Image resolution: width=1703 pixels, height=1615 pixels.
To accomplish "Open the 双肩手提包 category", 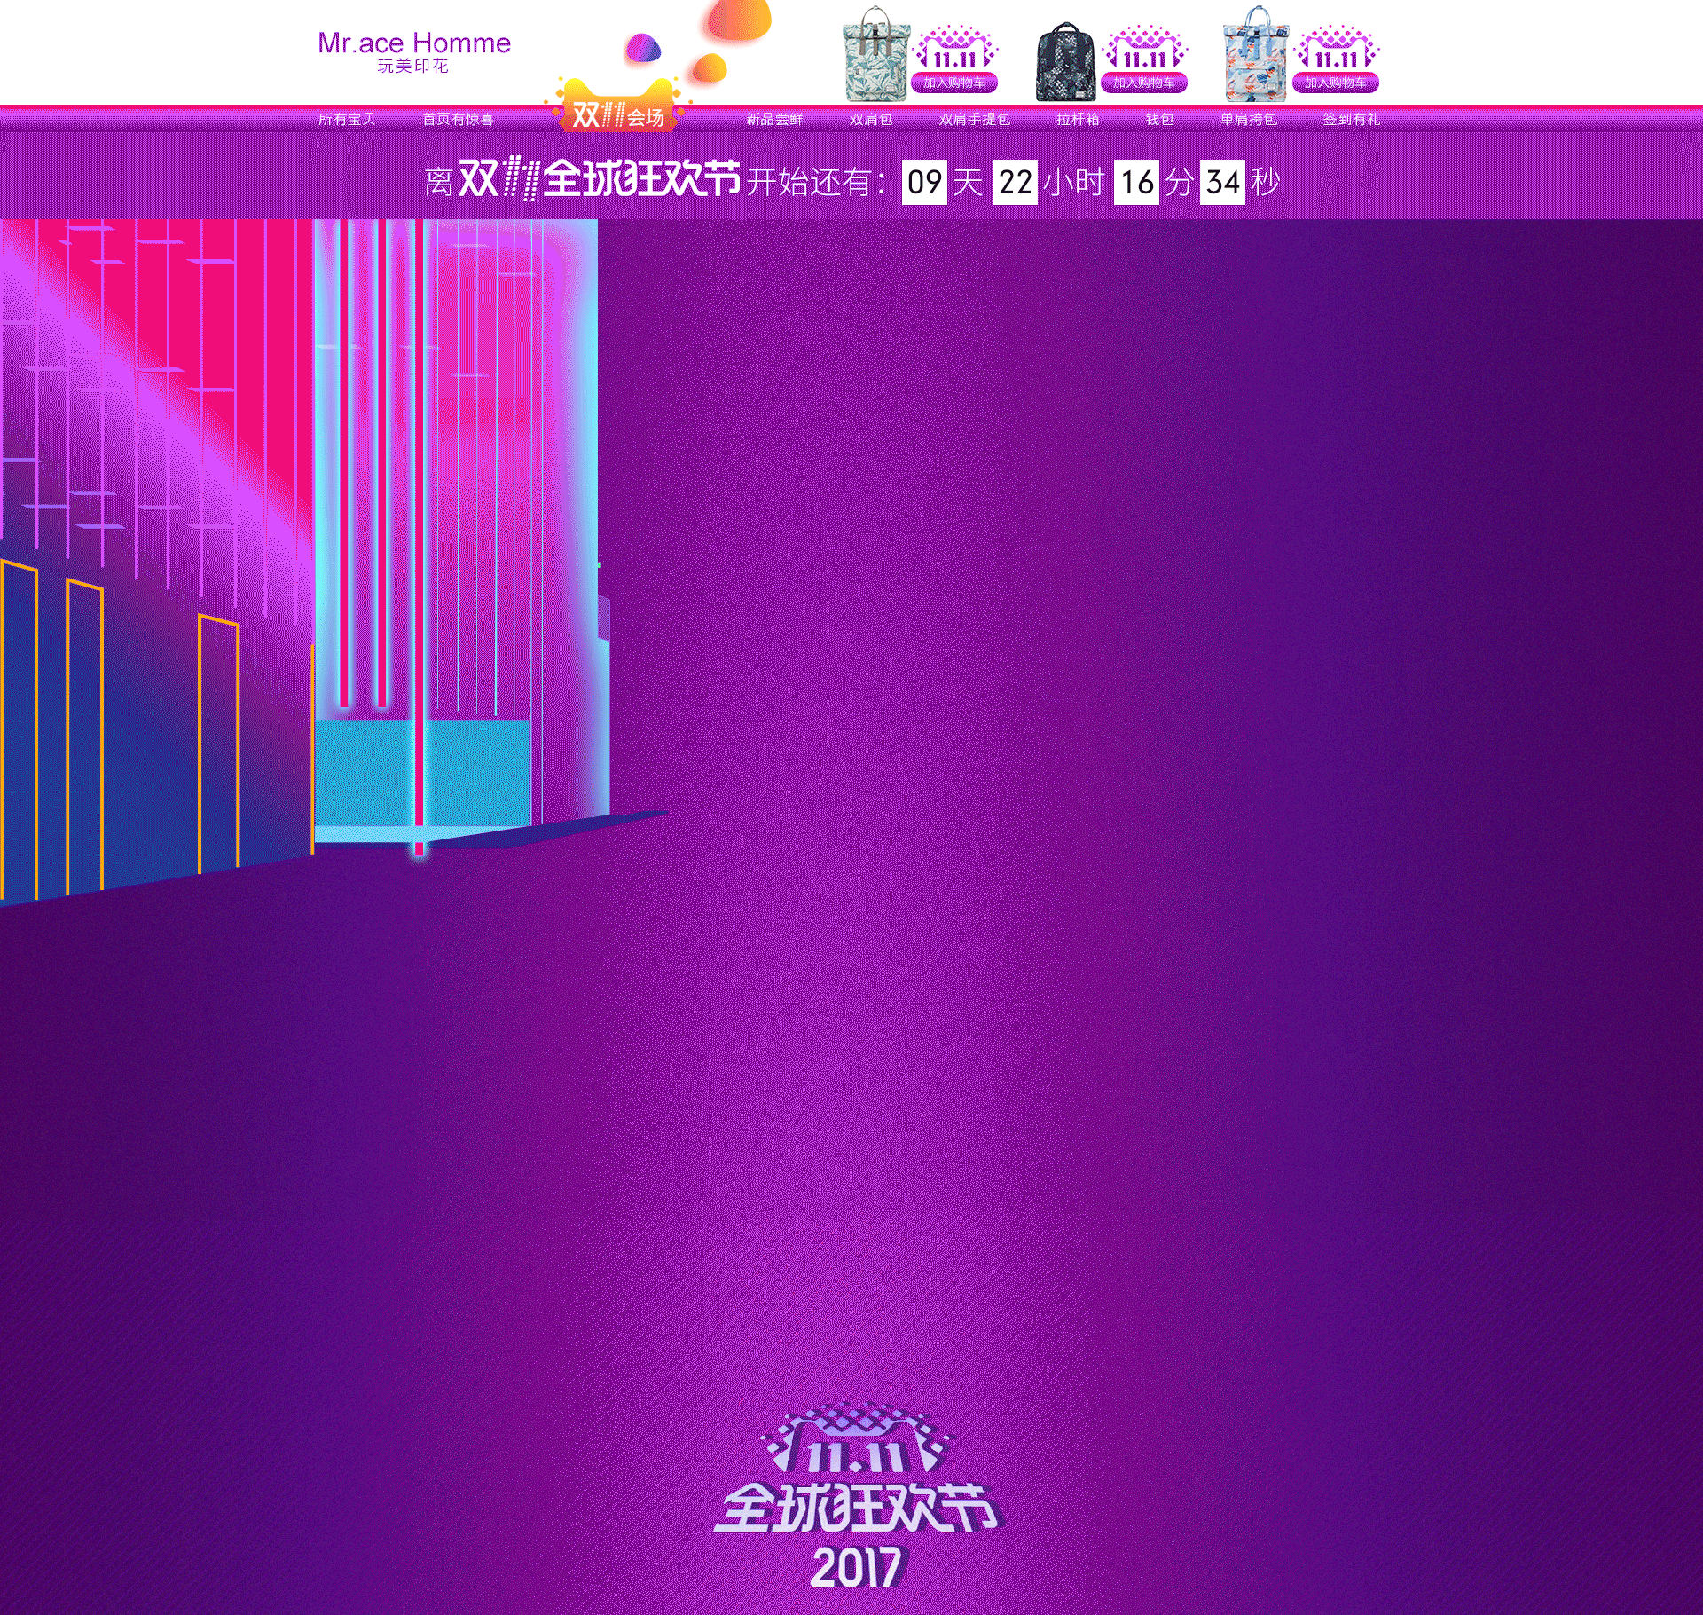I will point(974,119).
